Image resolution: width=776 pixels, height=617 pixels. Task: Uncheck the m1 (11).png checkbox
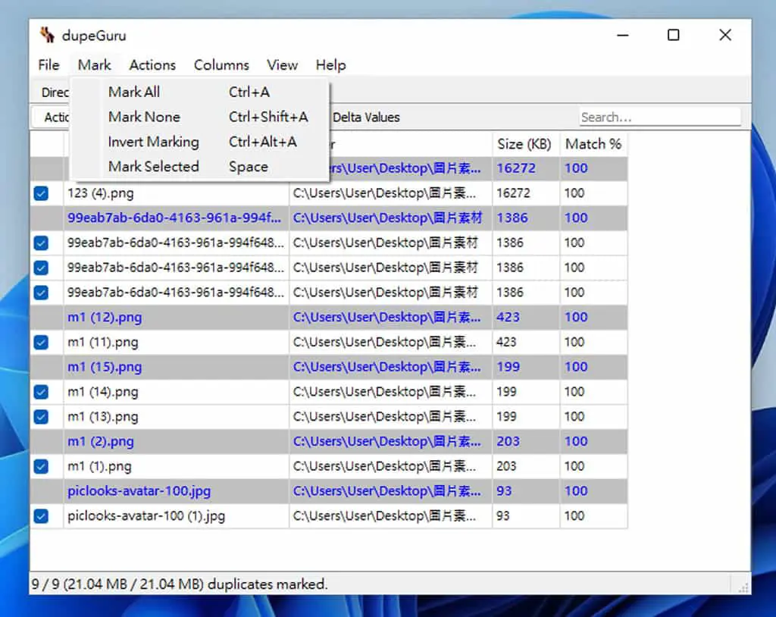(x=41, y=342)
